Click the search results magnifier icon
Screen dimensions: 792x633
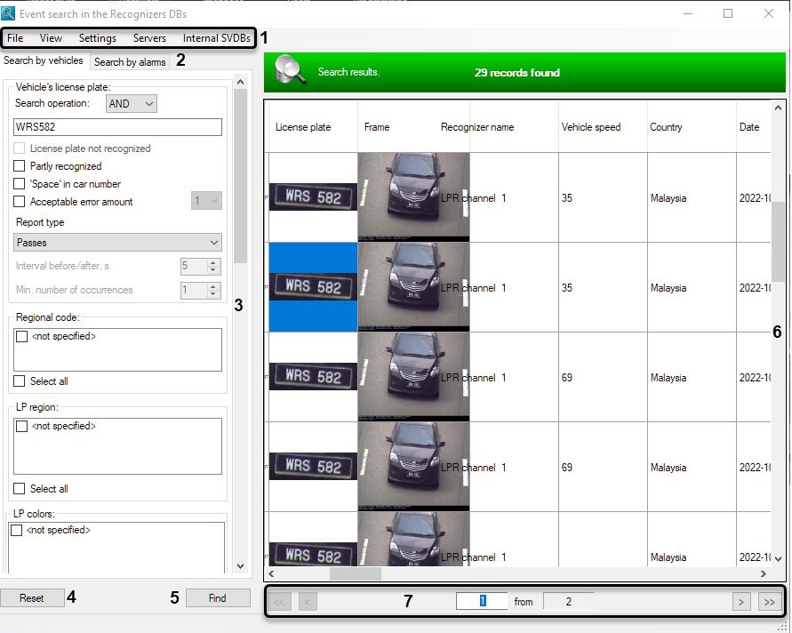tap(292, 71)
